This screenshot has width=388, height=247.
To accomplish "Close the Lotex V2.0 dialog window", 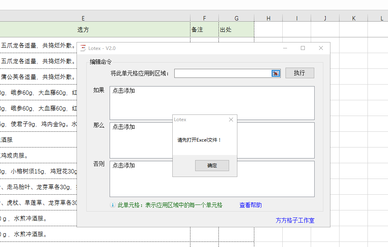I will coord(321,48).
